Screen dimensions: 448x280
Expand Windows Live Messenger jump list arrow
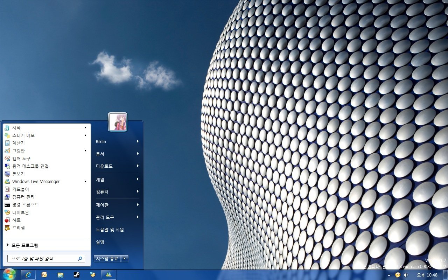coord(85,182)
